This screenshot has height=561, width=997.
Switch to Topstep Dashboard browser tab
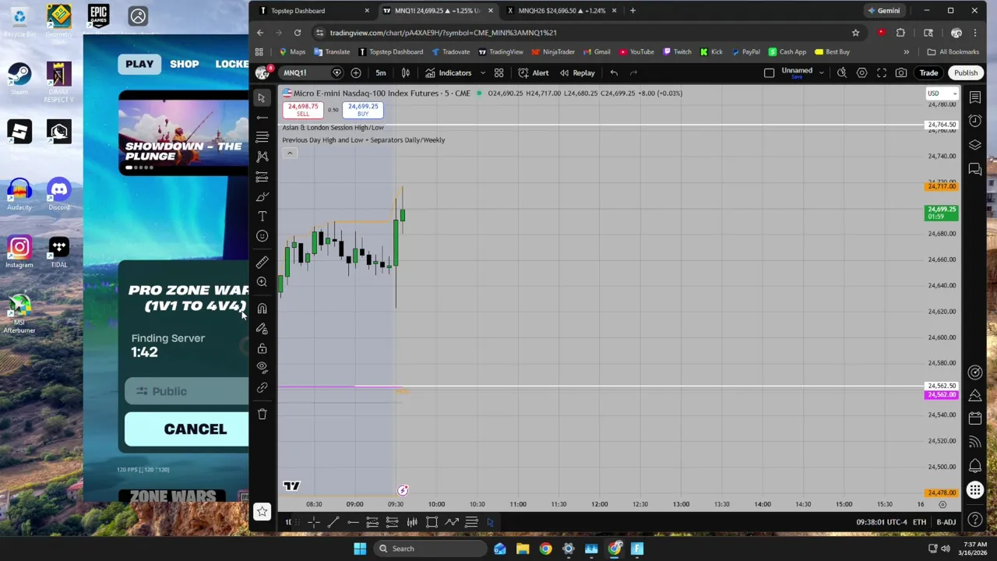coord(315,11)
